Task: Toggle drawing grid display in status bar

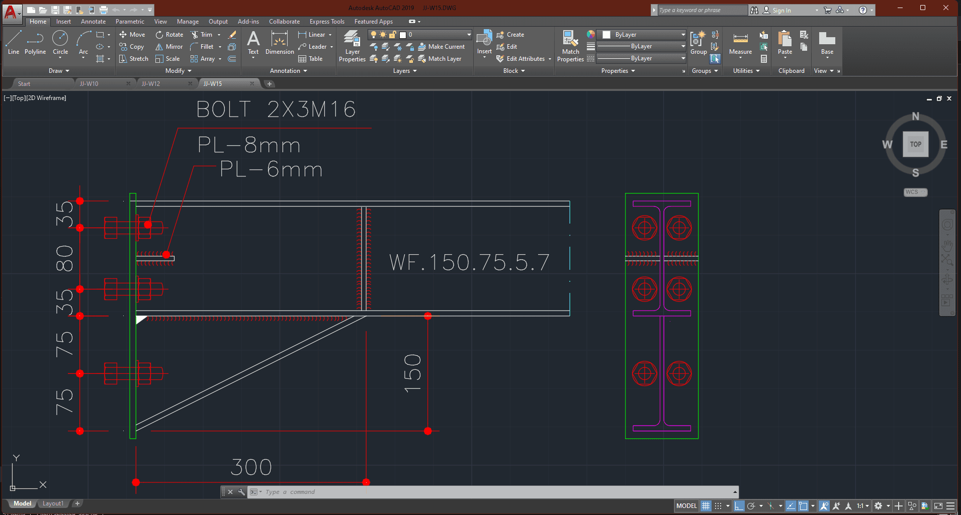Action: tap(706, 506)
